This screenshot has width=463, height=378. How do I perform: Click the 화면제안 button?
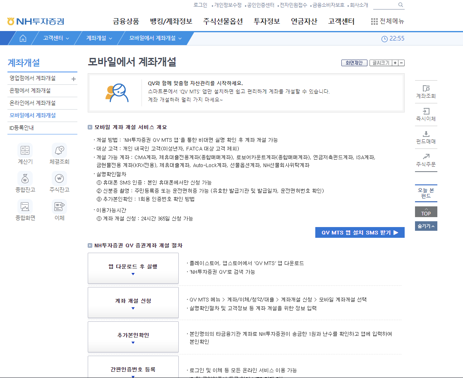[354, 63]
